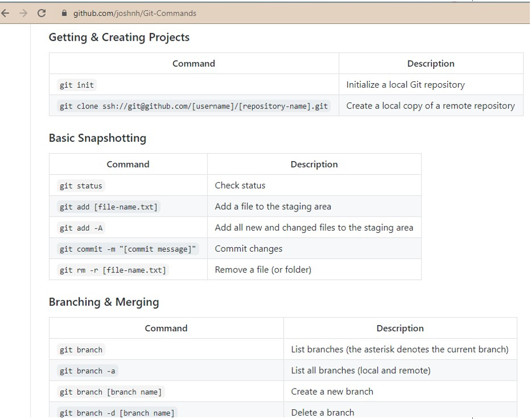Click the browser back arrow

[6, 13]
